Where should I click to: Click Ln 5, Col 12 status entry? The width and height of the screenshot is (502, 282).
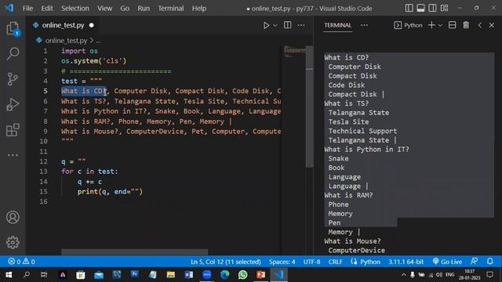tap(226, 262)
